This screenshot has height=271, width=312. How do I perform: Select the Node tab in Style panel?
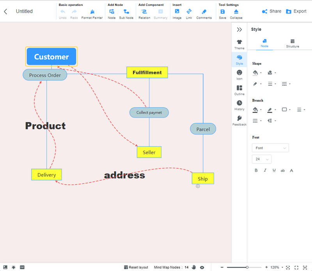click(x=264, y=43)
